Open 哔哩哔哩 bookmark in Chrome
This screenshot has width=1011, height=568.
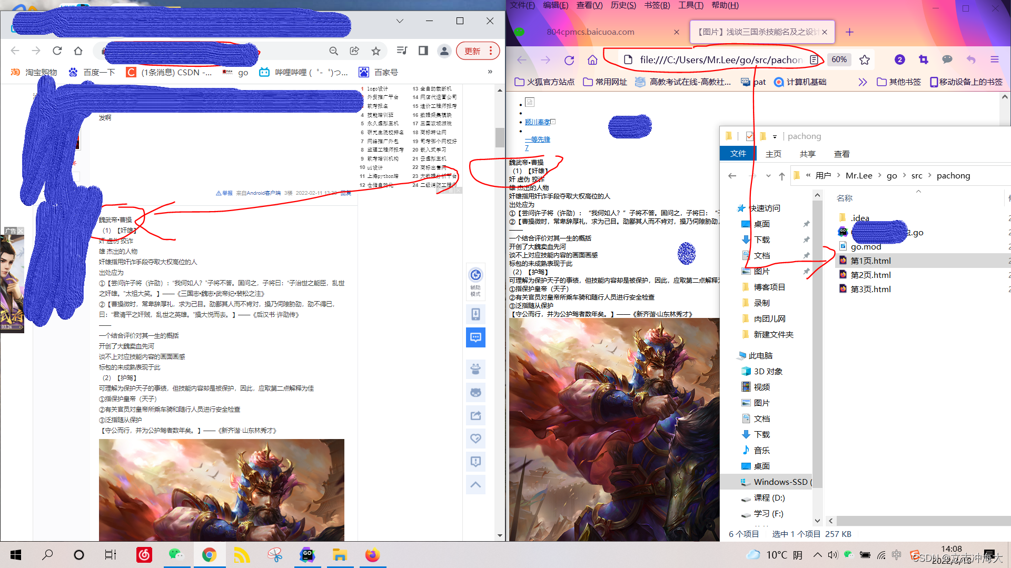coord(304,72)
